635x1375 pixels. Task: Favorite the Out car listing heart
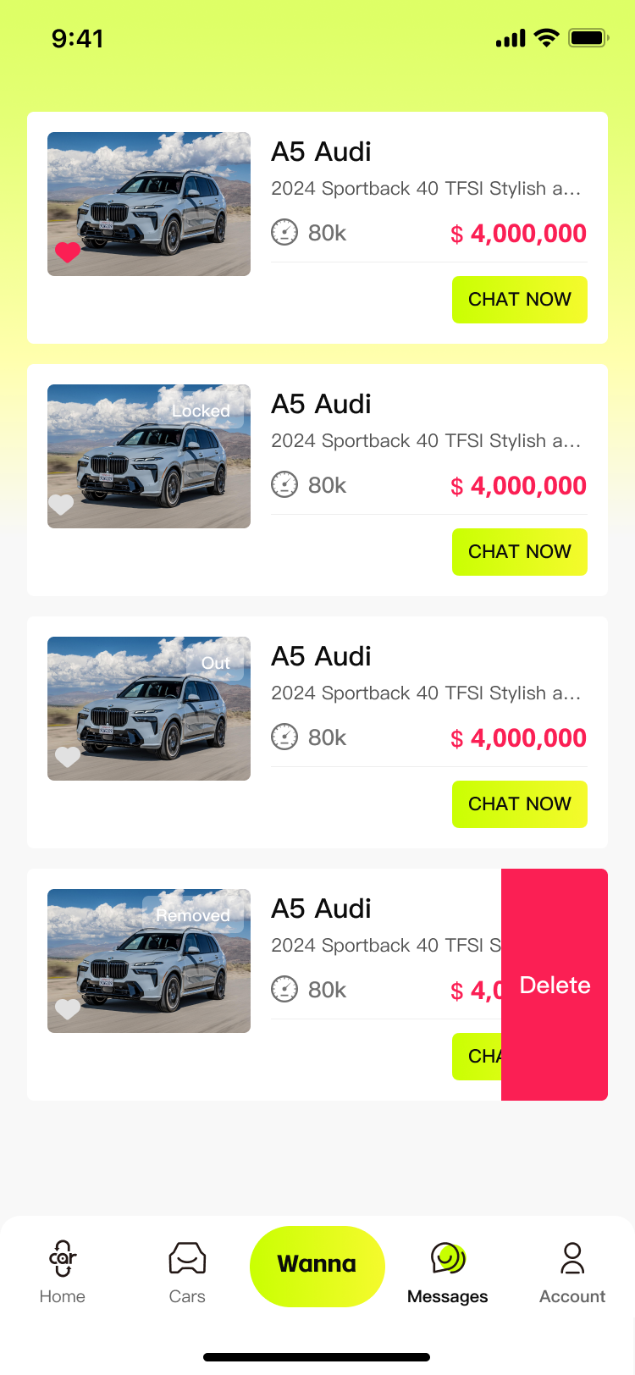tap(68, 756)
